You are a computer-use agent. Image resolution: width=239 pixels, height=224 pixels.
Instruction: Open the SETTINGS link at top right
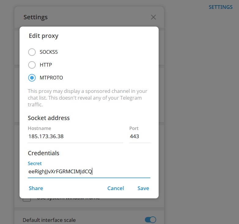point(220,7)
